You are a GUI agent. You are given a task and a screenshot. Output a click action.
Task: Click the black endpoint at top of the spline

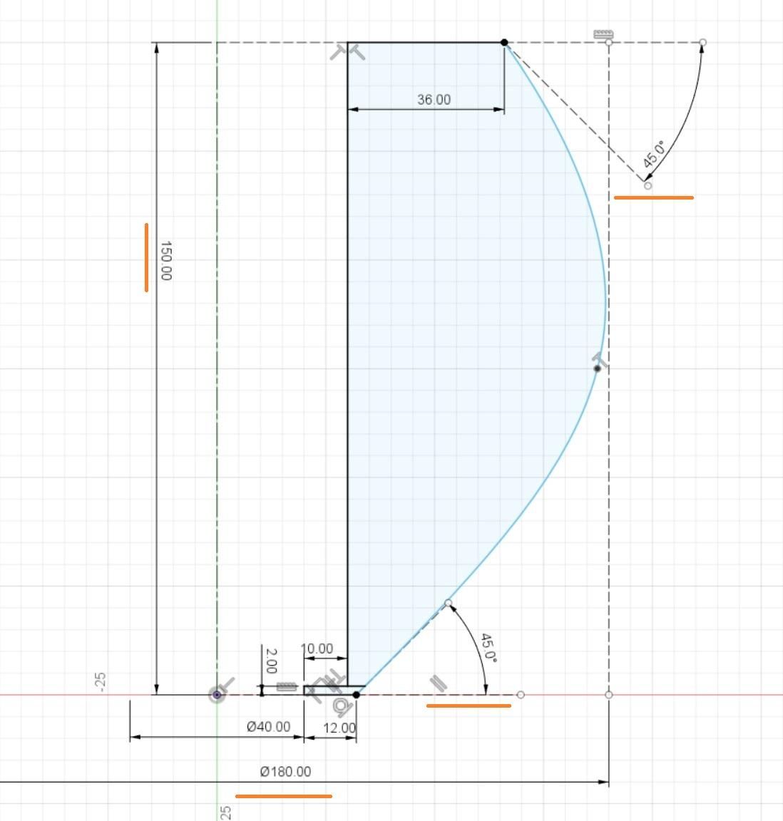tap(504, 43)
